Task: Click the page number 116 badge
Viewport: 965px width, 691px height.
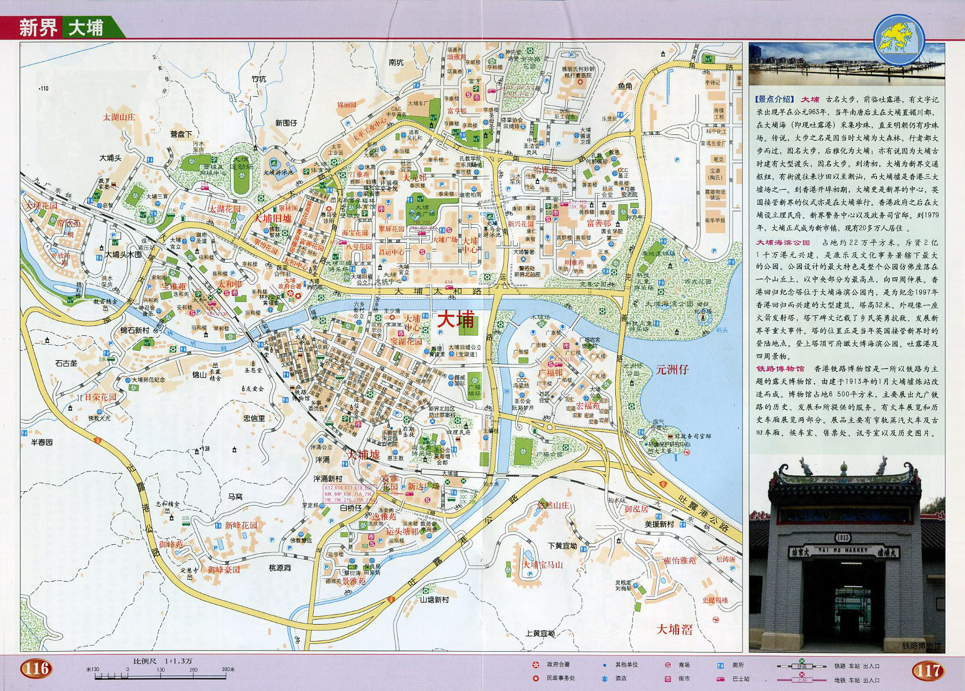Action: [x=37, y=669]
